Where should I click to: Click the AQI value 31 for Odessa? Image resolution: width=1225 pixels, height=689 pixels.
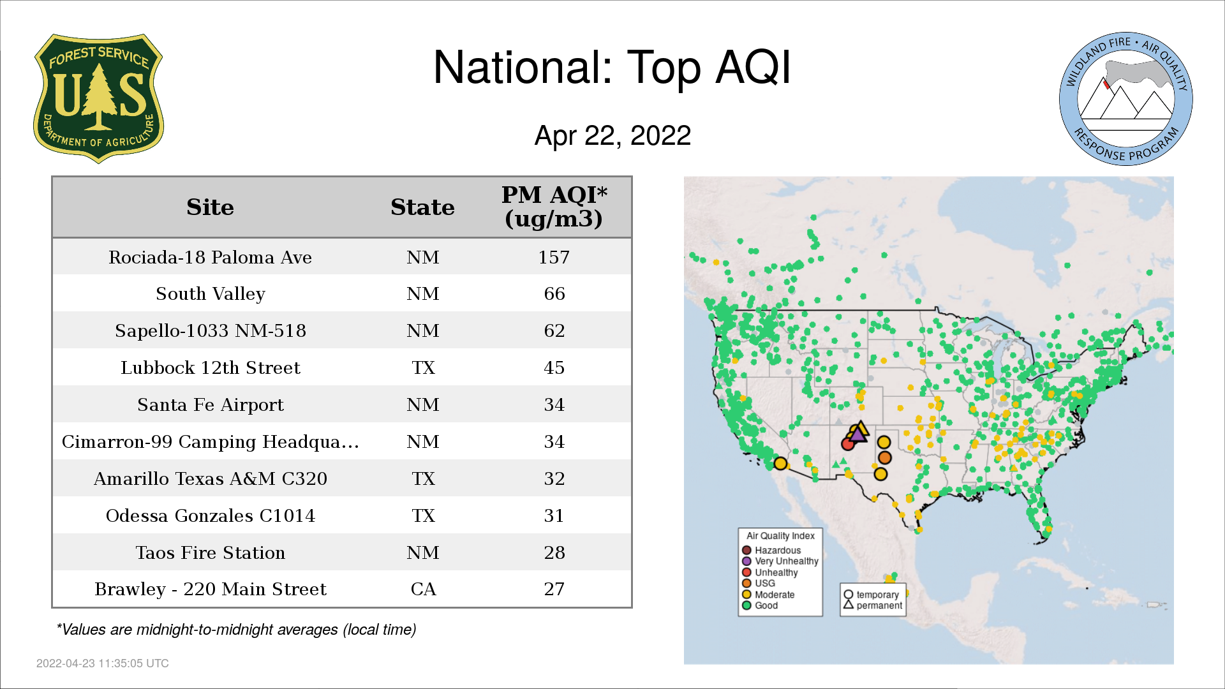[x=554, y=515]
